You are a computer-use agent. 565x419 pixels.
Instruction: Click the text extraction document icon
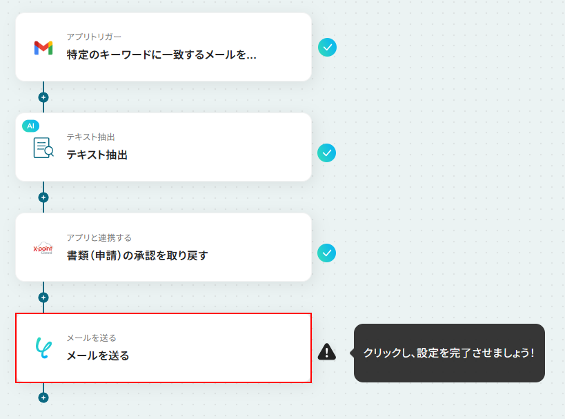pos(43,148)
